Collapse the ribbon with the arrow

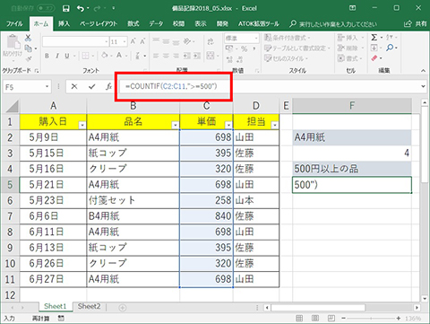pos(423,71)
